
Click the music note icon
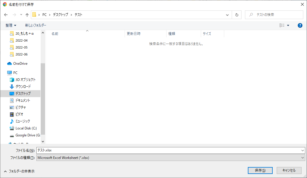point(12,121)
